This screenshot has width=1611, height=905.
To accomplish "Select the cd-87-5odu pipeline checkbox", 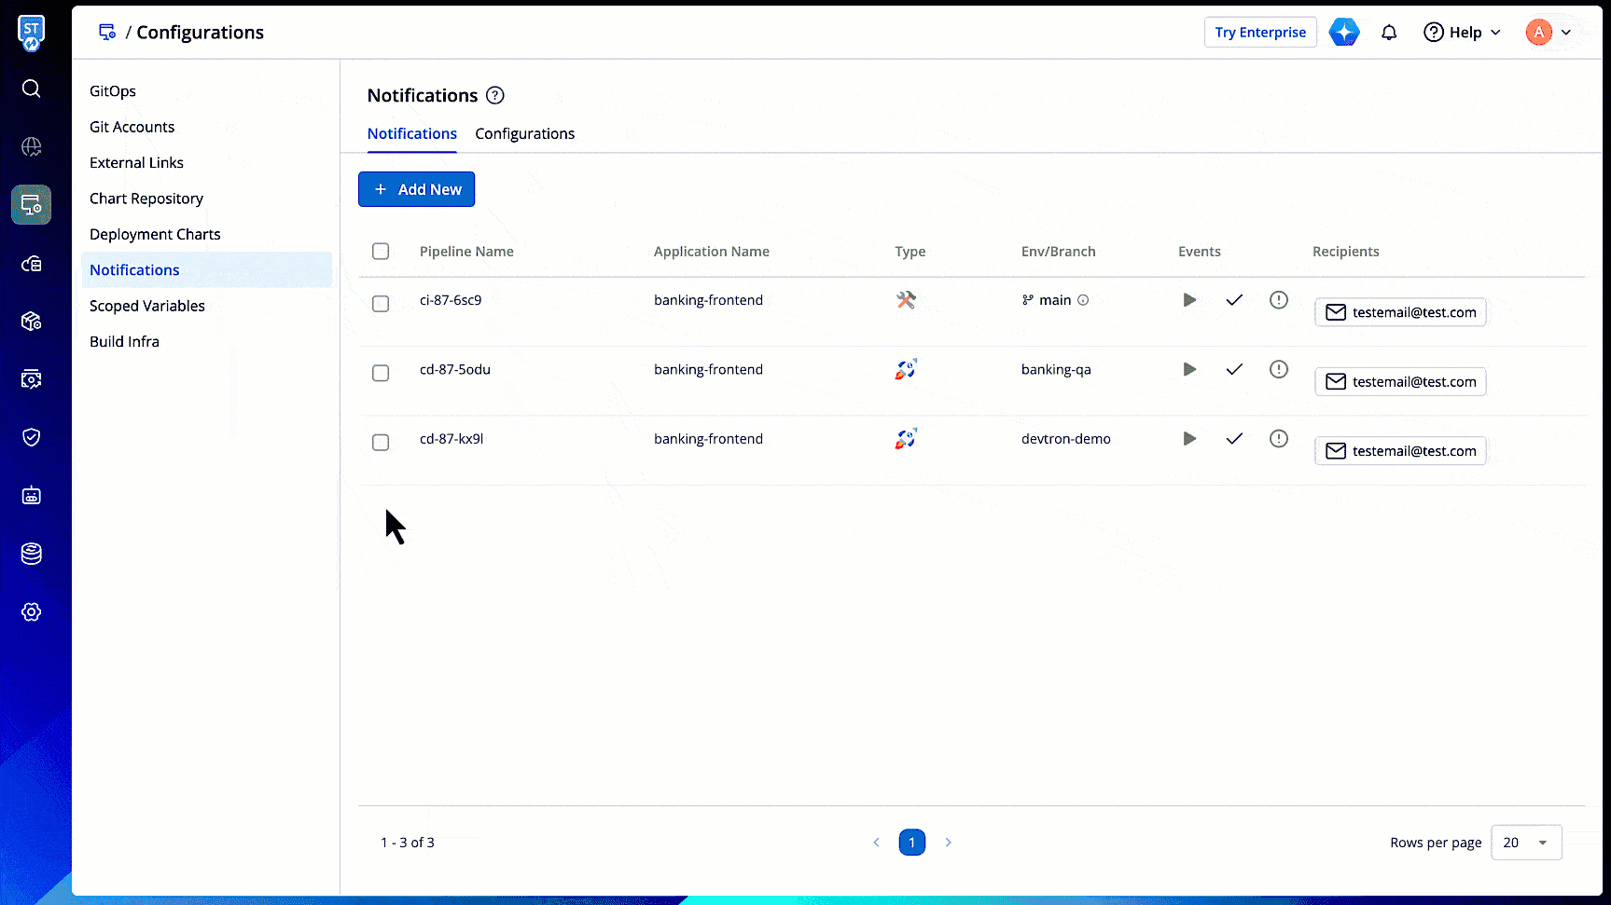I will coord(381,373).
